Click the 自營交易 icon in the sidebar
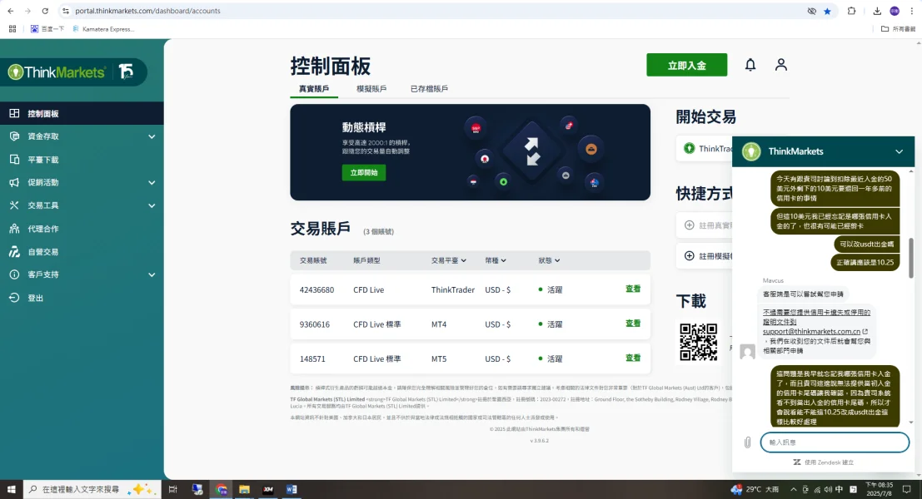This screenshot has width=922, height=499. (x=14, y=252)
